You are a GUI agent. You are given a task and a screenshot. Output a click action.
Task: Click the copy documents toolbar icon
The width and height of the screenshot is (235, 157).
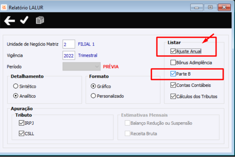coord(40,20)
